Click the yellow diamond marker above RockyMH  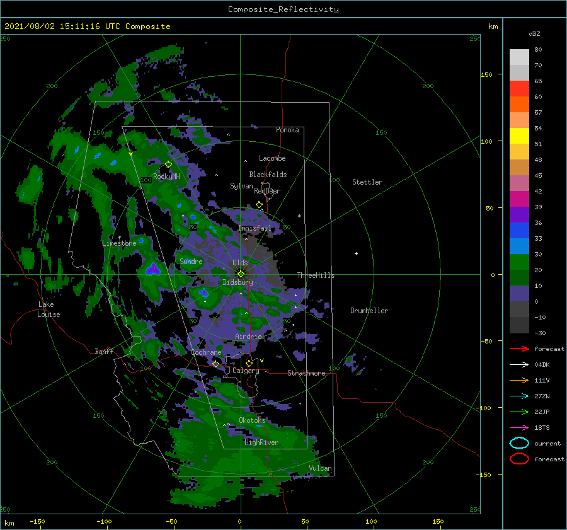(x=168, y=164)
